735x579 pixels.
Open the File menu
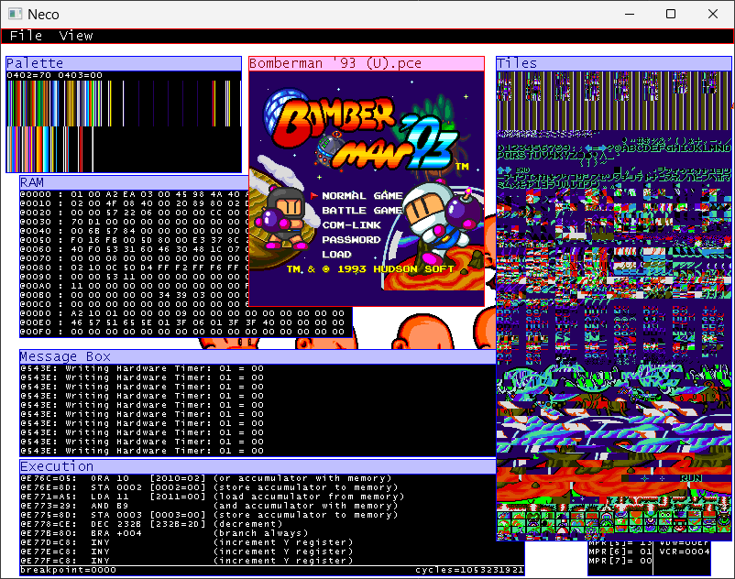26,36
